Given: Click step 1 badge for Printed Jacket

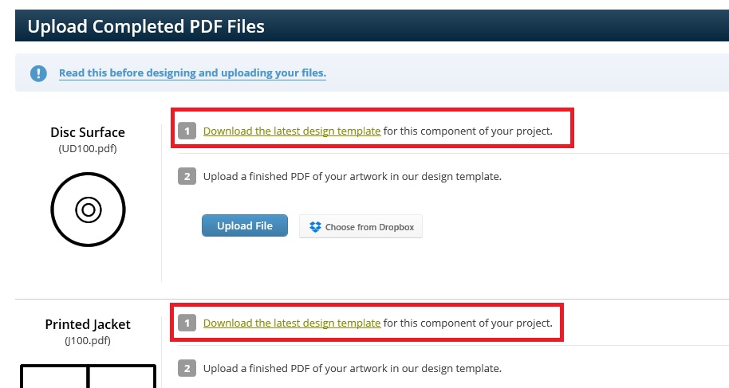Looking at the screenshot, I should 187,323.
